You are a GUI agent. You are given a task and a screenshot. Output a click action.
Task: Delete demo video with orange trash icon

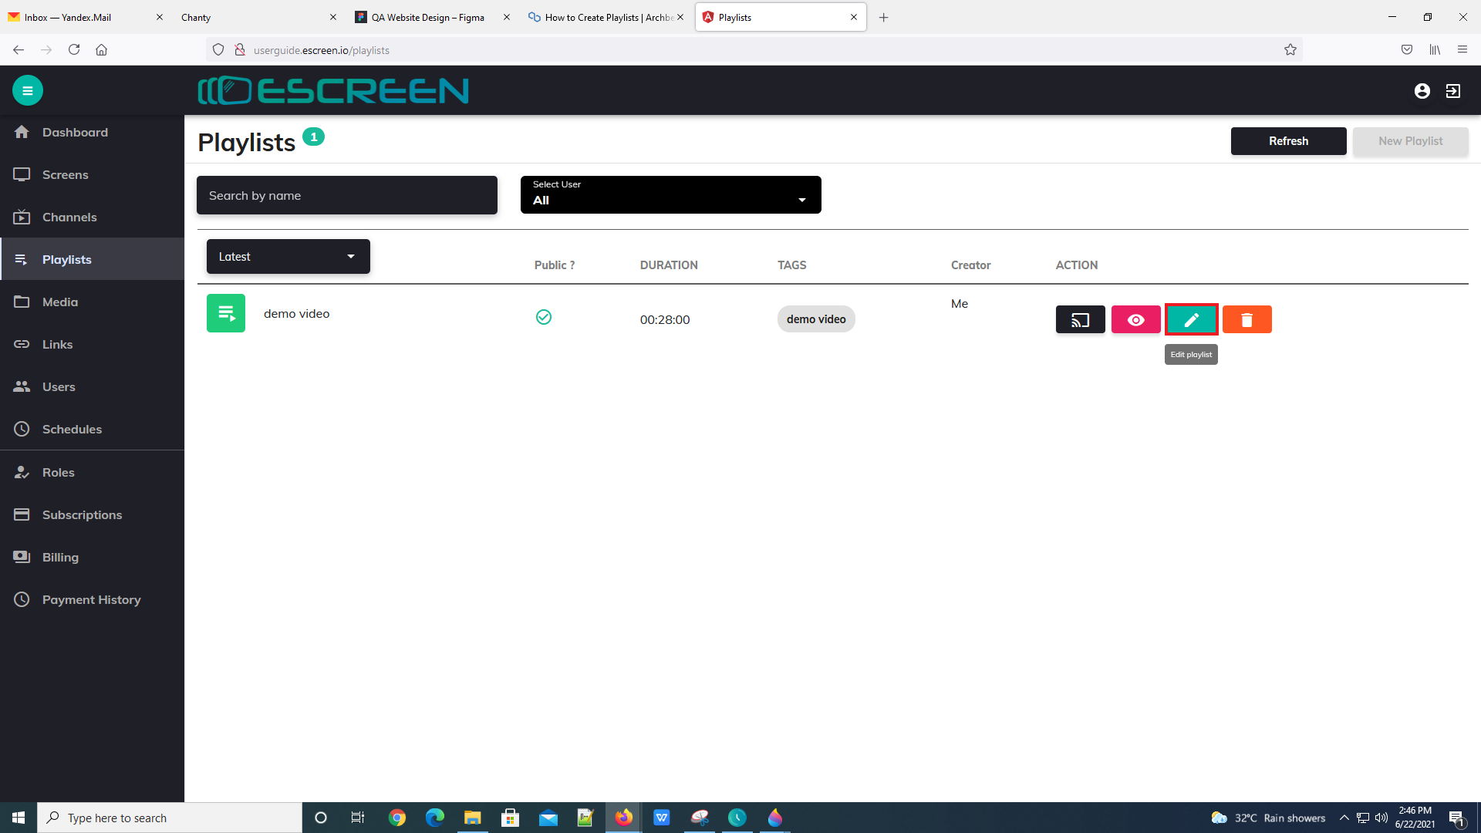[1247, 319]
